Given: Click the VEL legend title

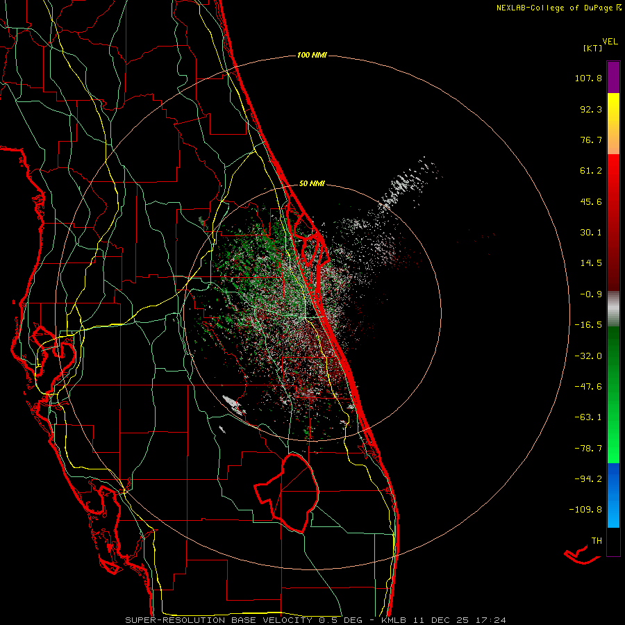Looking at the screenshot, I should click(x=610, y=41).
